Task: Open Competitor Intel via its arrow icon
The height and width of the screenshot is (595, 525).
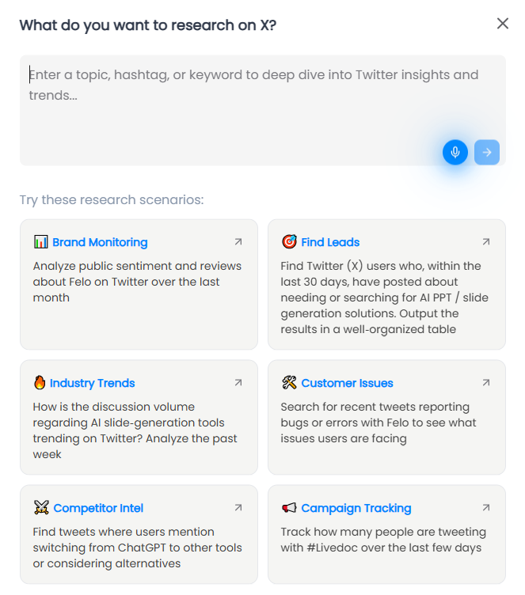Action: coord(238,508)
